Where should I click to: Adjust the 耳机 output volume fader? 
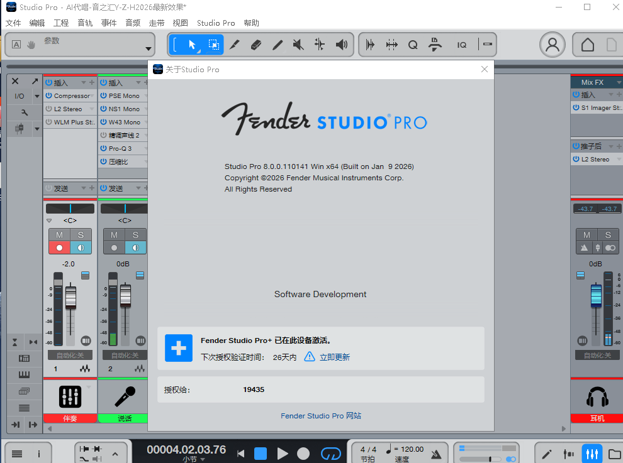(x=596, y=295)
